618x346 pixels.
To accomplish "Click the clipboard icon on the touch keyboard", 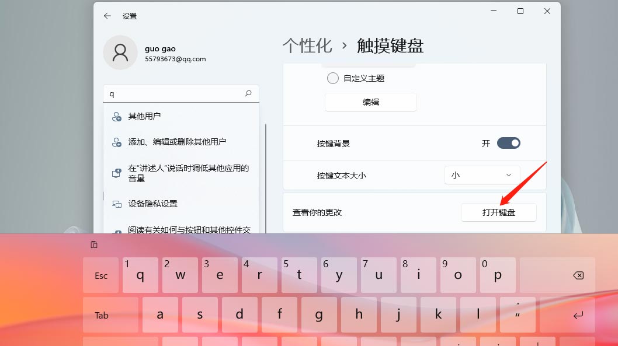I will click(x=94, y=244).
